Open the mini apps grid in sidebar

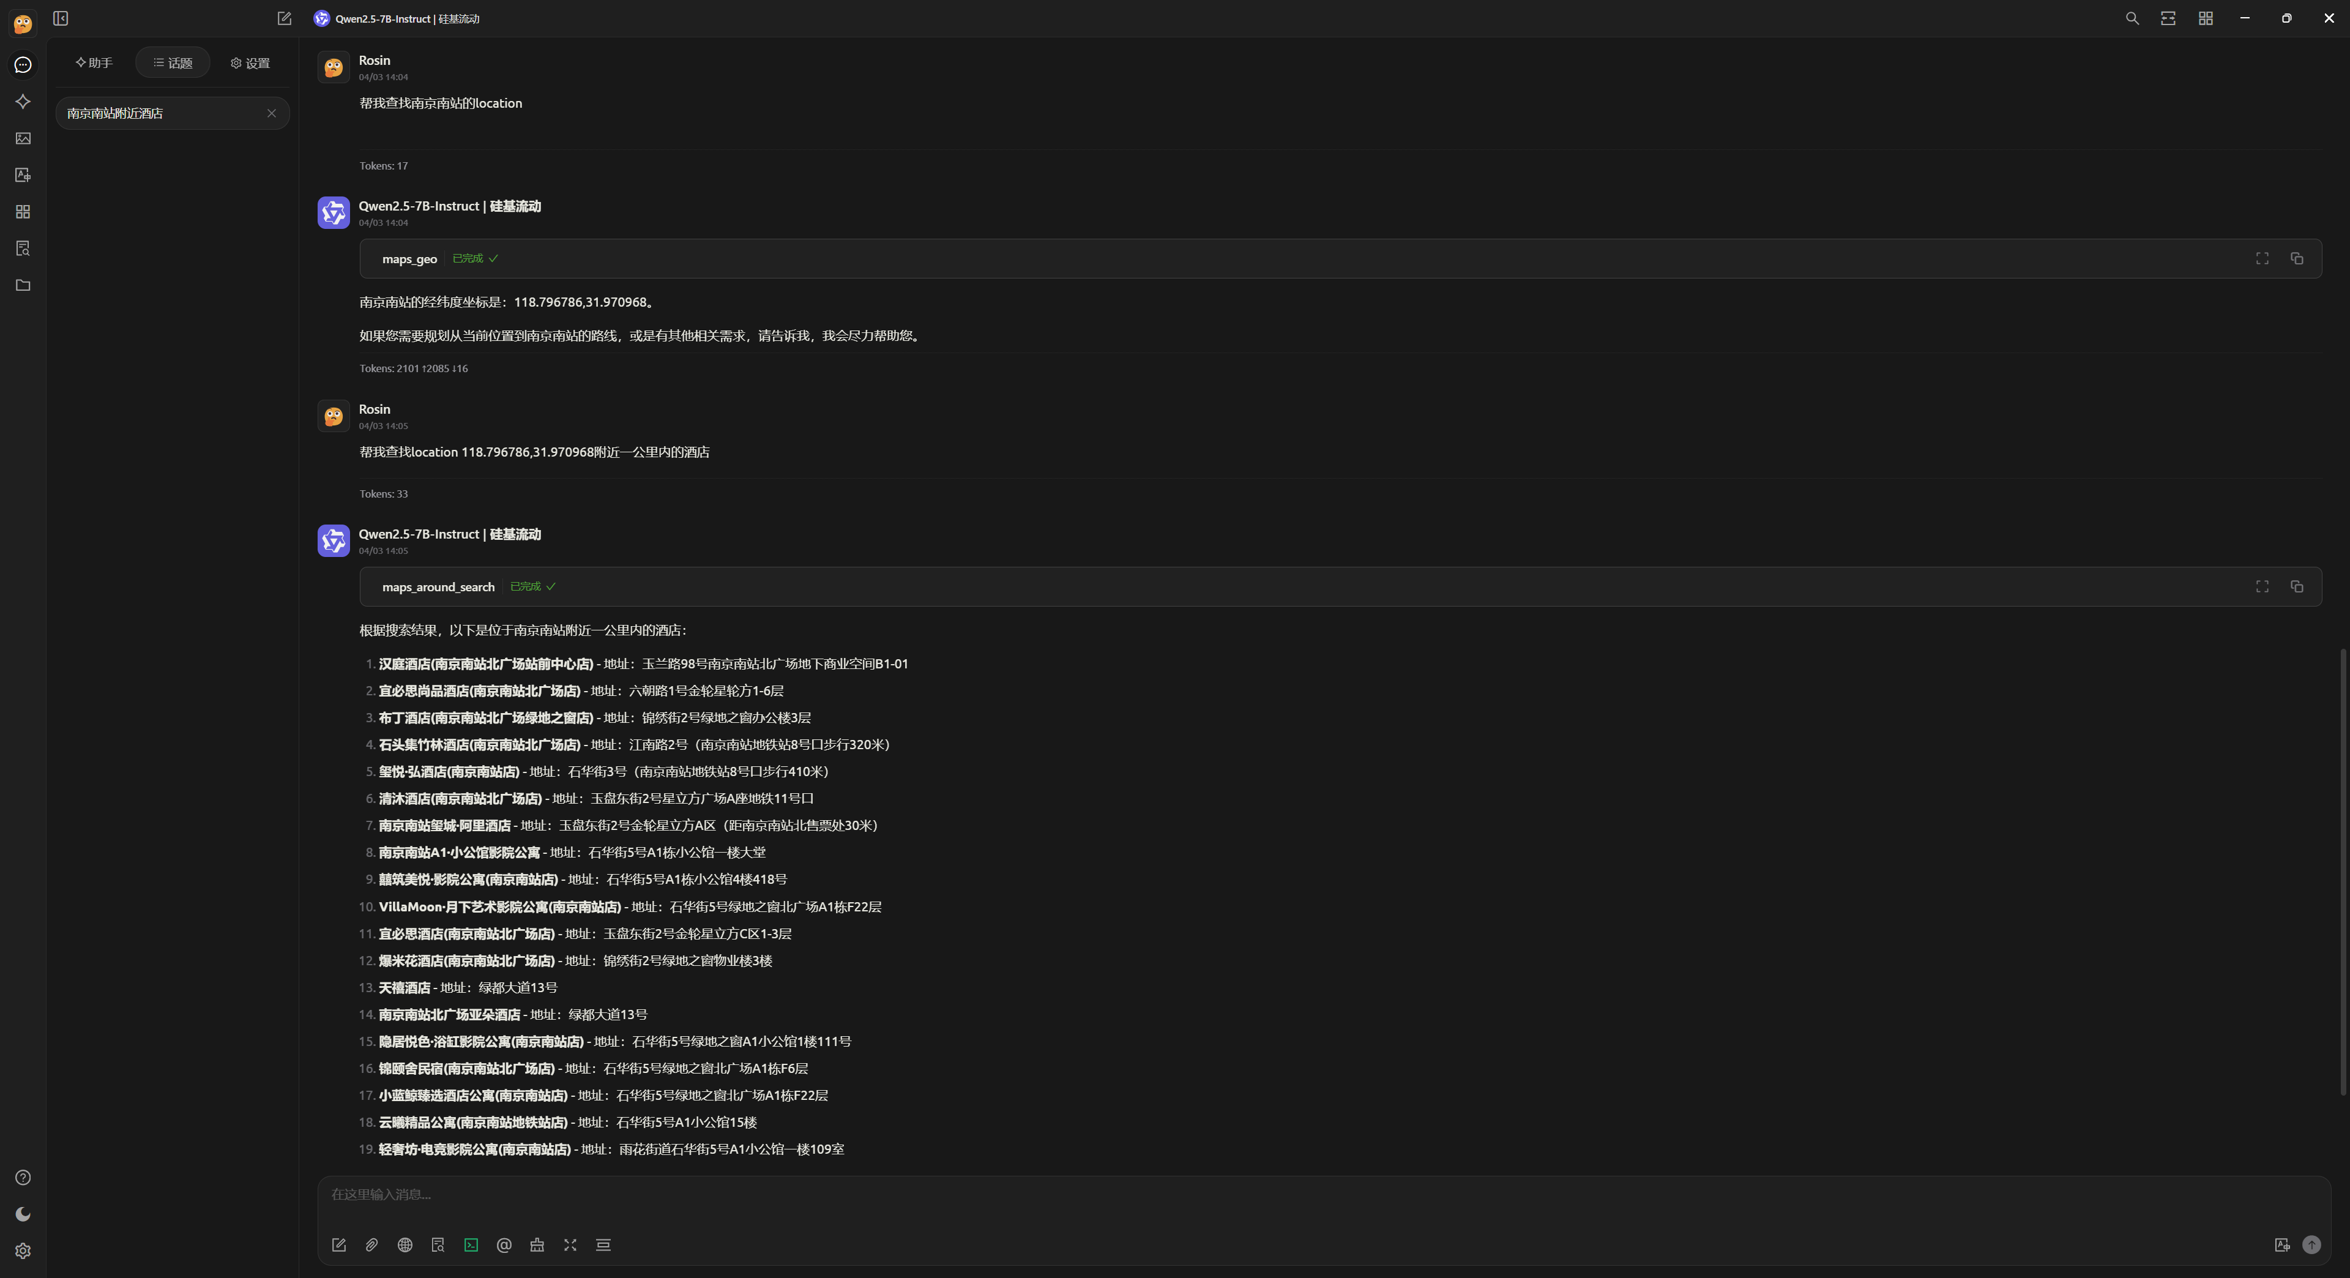click(x=23, y=212)
